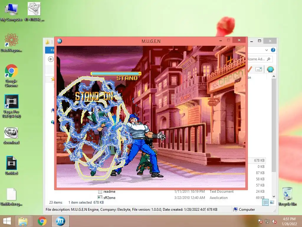Click the 678 KB selected file size
Screen dimensions: 302x227
coord(259,160)
